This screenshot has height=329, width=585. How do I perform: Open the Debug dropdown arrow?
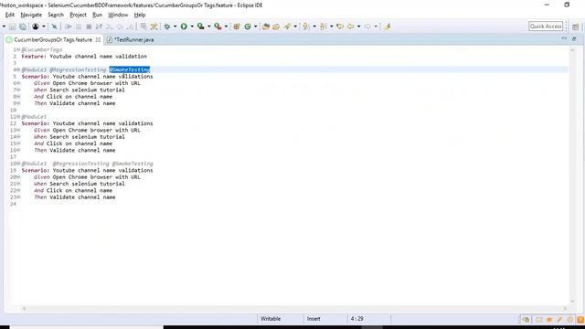pyautogui.click(x=175, y=27)
